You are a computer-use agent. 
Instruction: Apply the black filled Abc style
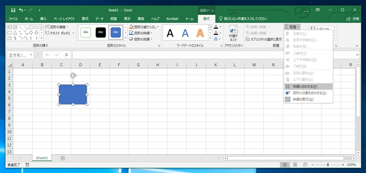coord(101,32)
